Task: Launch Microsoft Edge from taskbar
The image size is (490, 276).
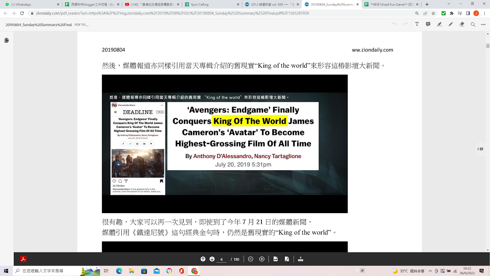Action: (119, 271)
